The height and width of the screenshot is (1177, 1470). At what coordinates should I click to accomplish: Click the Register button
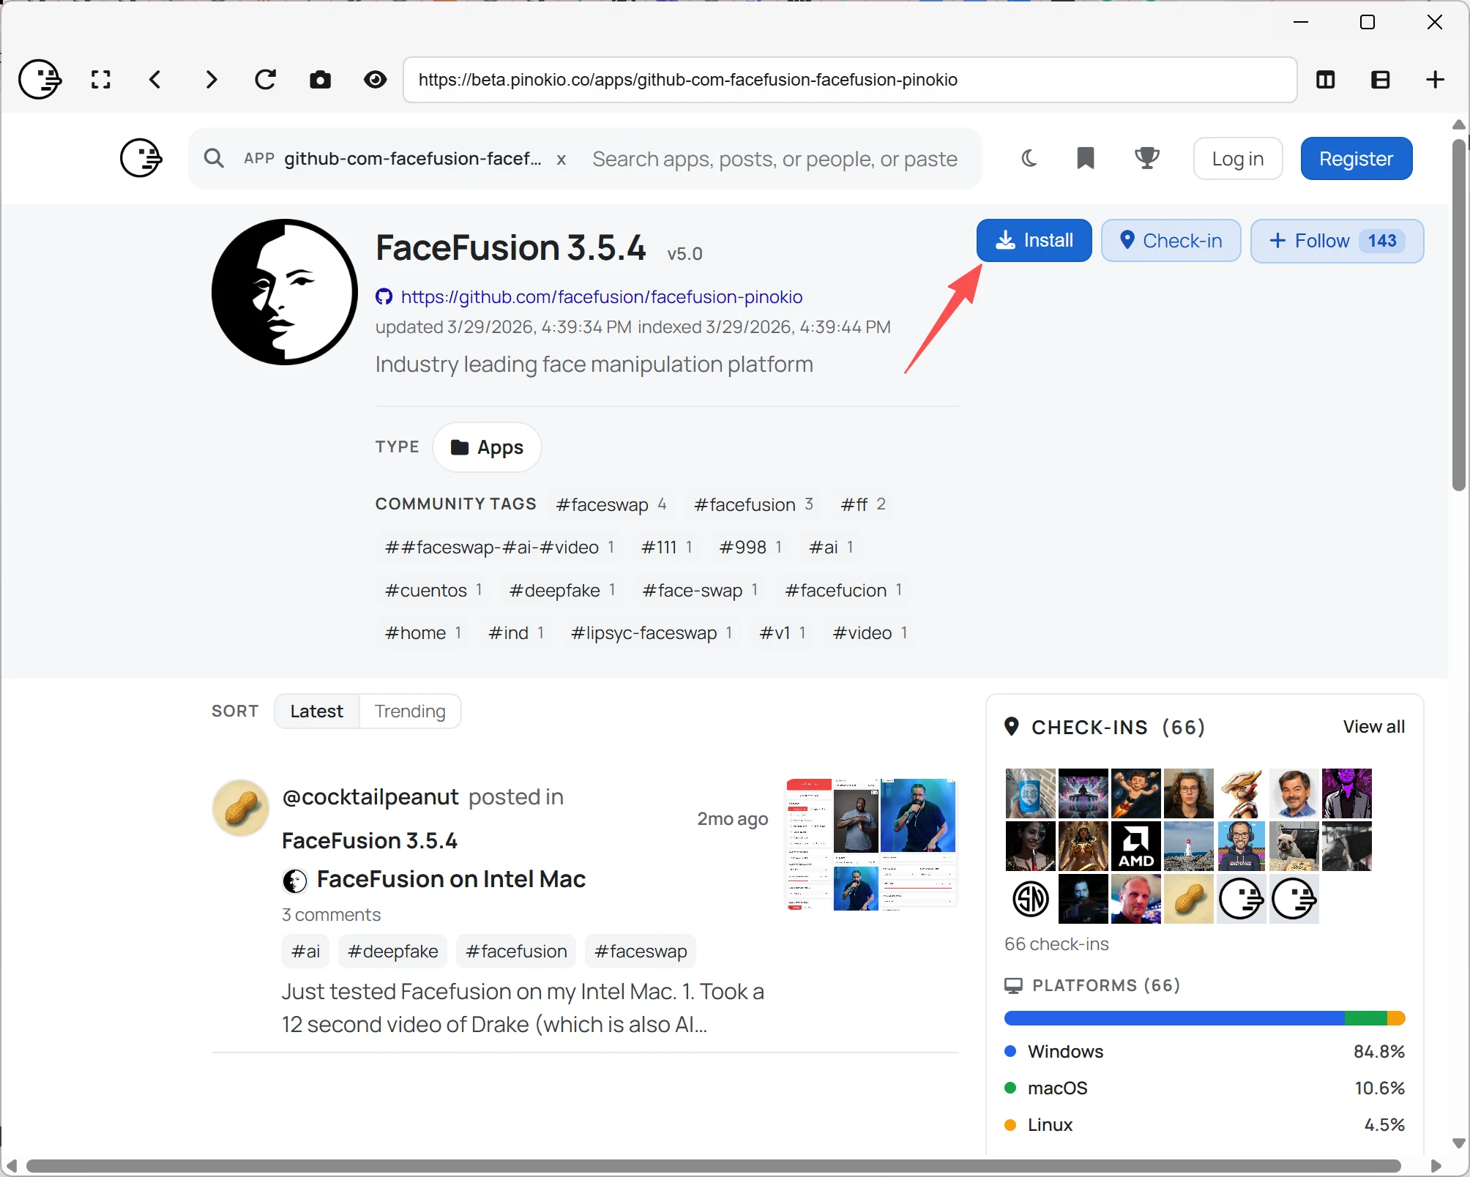tap(1357, 158)
